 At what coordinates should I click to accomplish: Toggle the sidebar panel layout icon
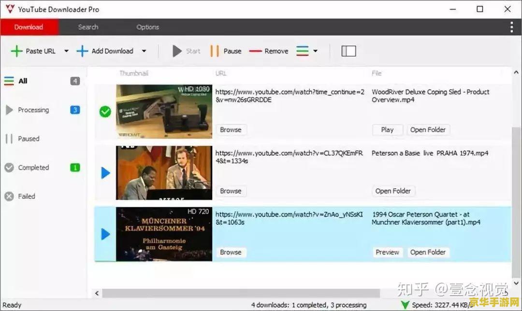click(348, 51)
